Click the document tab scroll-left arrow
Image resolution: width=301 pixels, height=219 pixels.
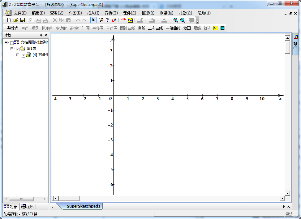53,207
